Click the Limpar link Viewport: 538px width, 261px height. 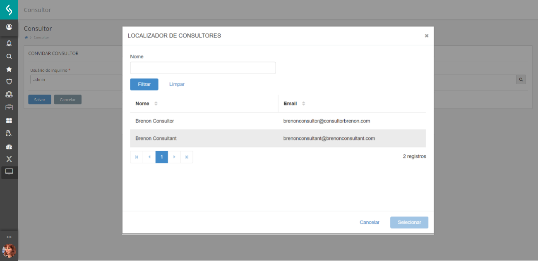pyautogui.click(x=177, y=84)
